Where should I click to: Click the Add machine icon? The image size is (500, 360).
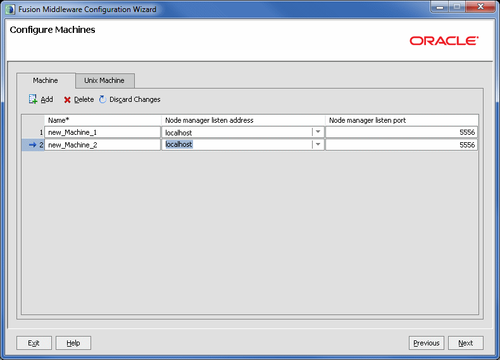33,99
